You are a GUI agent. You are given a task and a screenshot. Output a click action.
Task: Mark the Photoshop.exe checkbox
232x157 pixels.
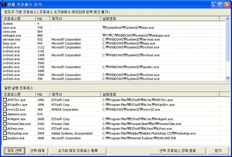click(x=5, y=134)
